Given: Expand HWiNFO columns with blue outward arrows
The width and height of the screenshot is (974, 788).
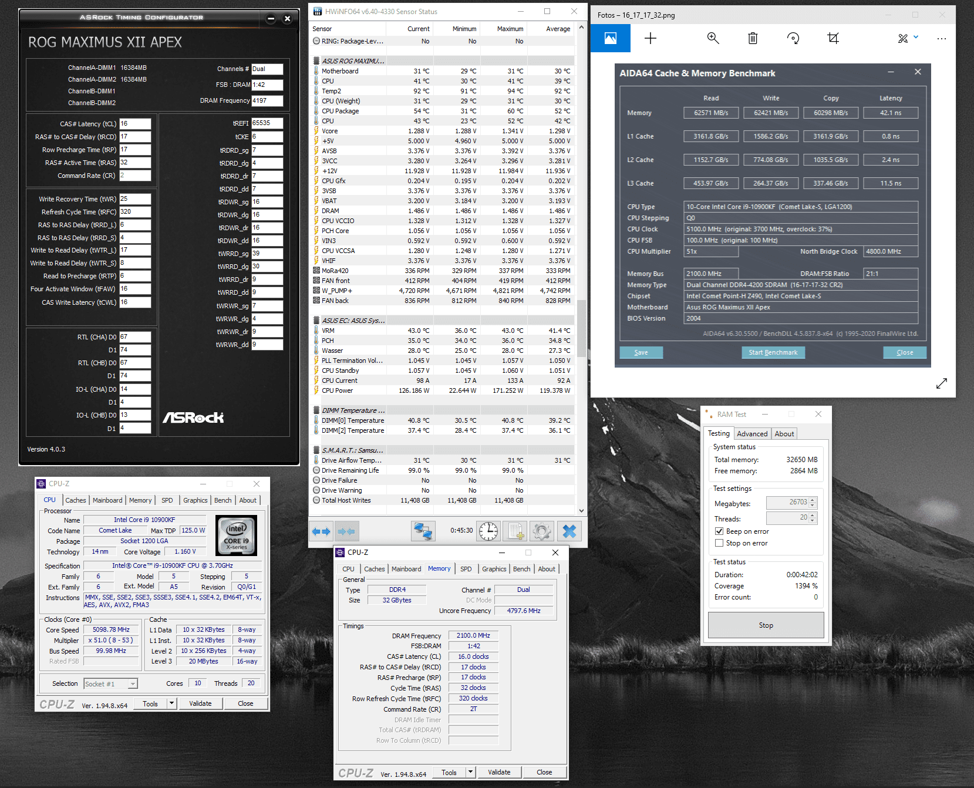Looking at the screenshot, I should point(321,531).
